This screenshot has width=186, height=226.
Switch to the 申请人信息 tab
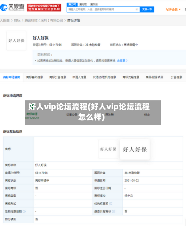[79, 77]
